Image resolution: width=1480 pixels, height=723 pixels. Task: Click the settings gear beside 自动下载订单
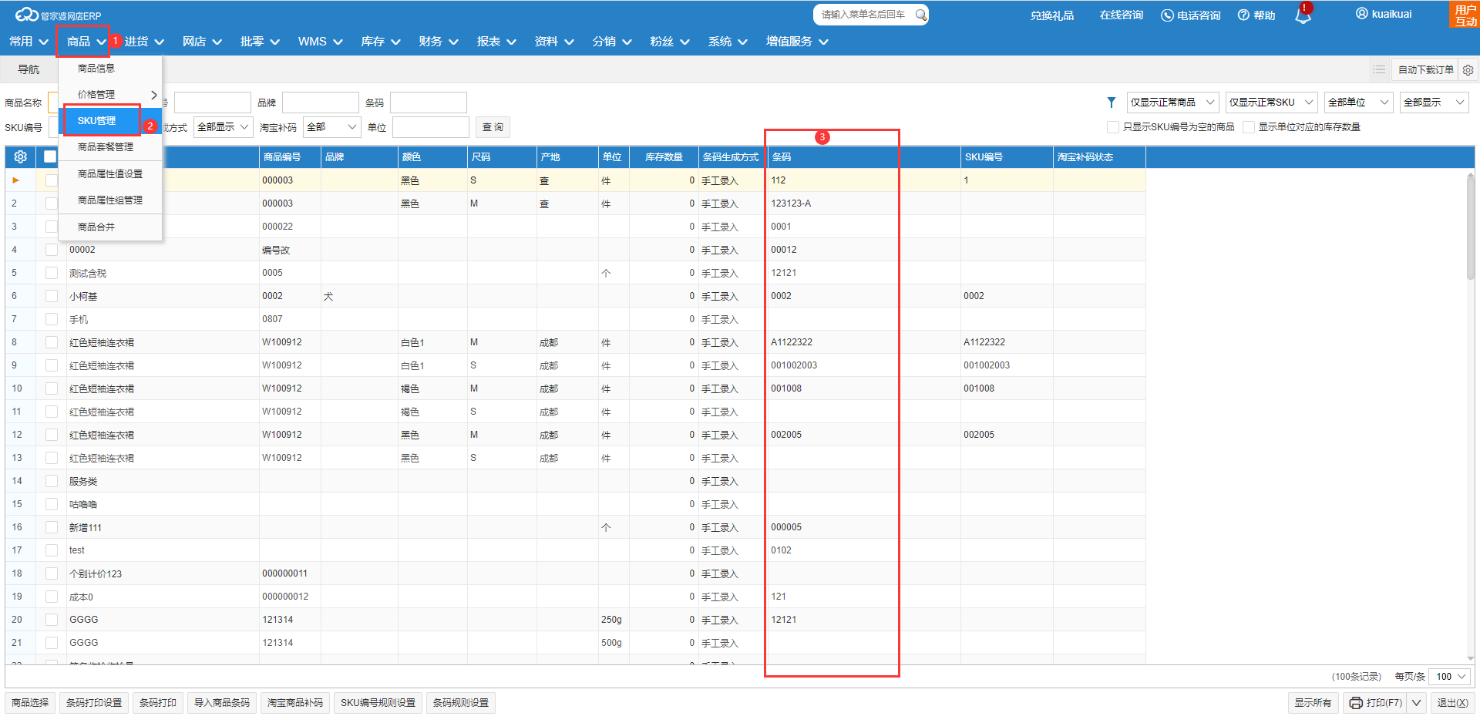tap(1468, 70)
